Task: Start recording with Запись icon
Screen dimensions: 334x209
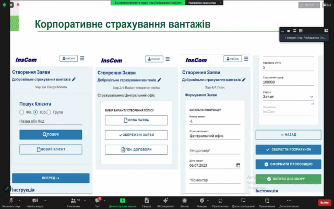Action: [x=184, y=201]
